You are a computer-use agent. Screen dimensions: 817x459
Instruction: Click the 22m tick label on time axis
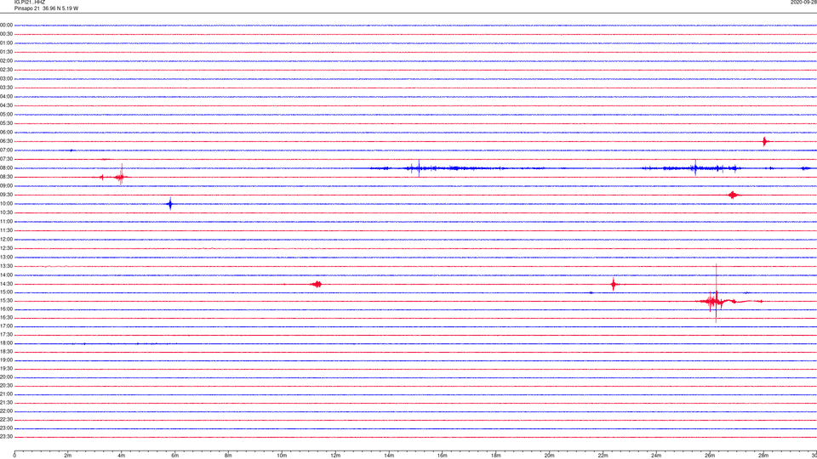(x=603, y=456)
